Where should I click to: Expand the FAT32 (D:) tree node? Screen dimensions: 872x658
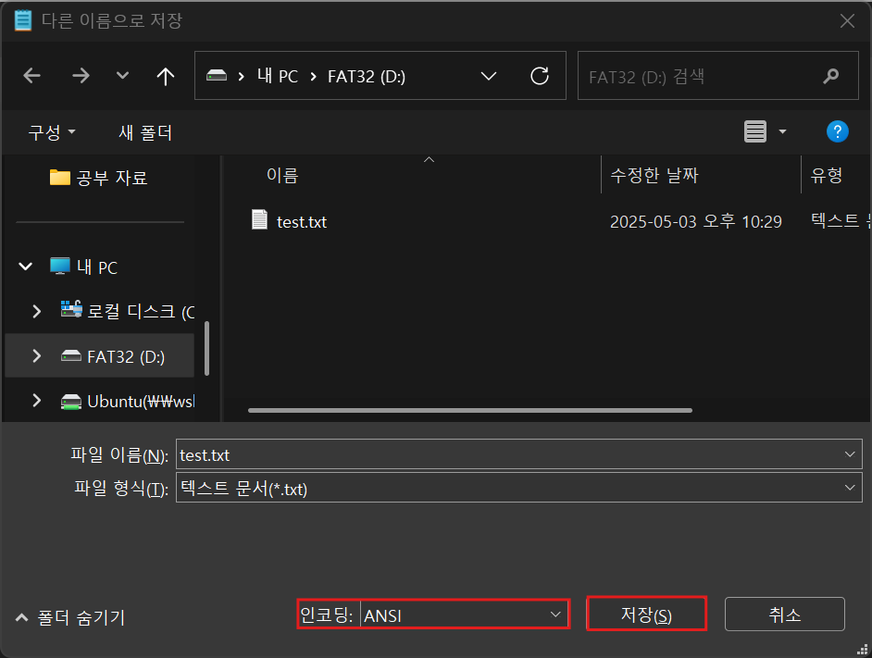(37, 355)
